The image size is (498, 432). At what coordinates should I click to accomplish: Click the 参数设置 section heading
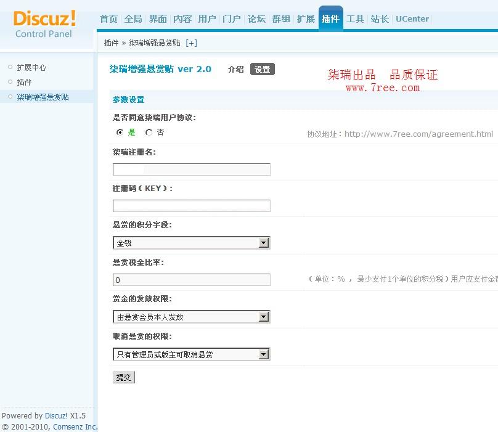tap(128, 100)
